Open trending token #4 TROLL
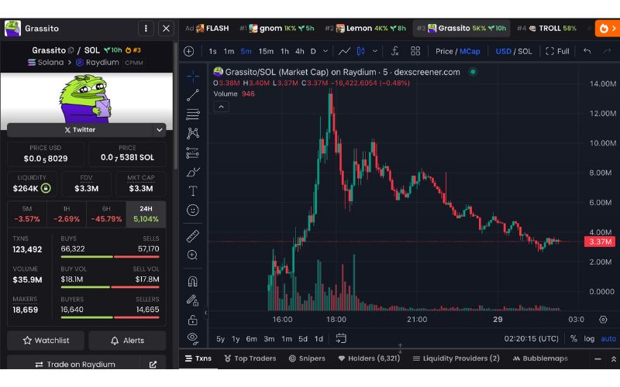 (546, 29)
